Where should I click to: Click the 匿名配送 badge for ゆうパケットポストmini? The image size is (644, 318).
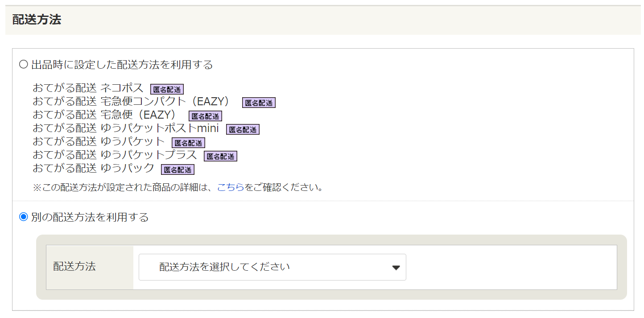pos(242,129)
